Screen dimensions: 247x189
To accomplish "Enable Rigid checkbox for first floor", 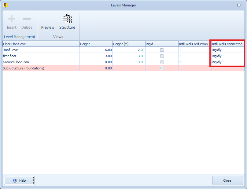I will pos(162,56).
